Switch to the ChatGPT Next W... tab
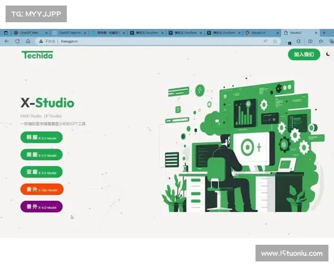Screen dimensions: 334x267 click(70, 33)
